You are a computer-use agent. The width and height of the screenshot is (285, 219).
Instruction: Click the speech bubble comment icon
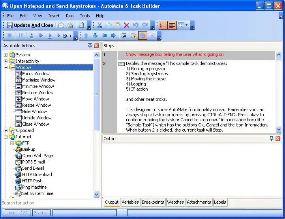tap(152, 35)
